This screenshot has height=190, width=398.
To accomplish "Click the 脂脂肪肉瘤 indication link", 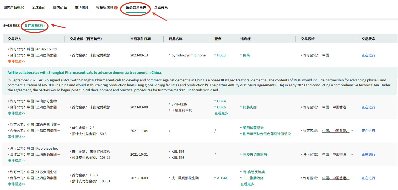I will pos(250,107).
